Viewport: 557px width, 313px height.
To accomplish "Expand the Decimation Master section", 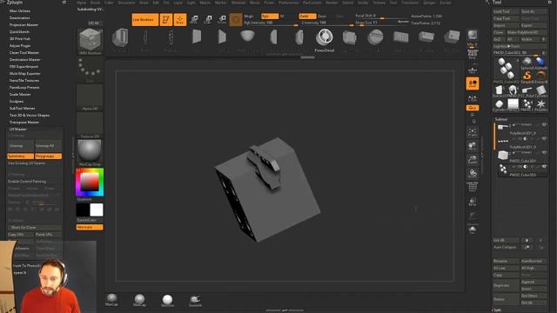I will point(25,60).
